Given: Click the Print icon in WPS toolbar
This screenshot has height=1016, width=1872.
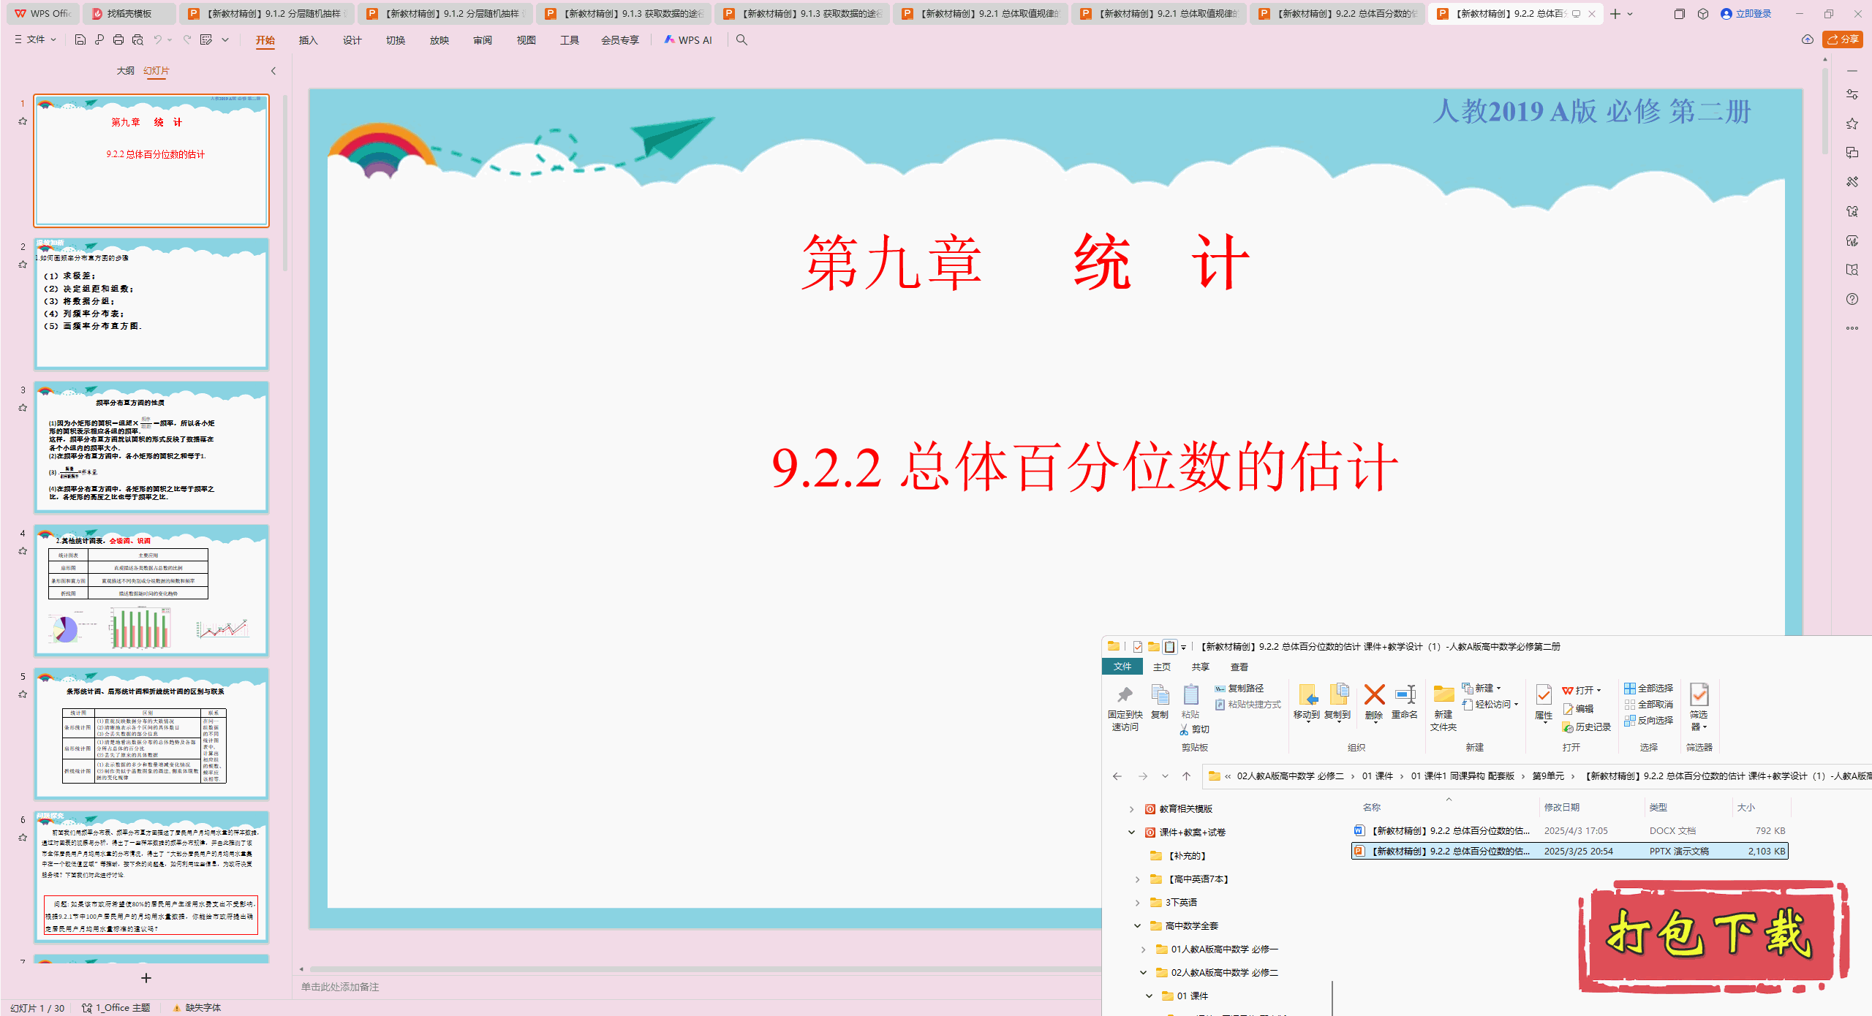Looking at the screenshot, I should pyautogui.click(x=118, y=39).
